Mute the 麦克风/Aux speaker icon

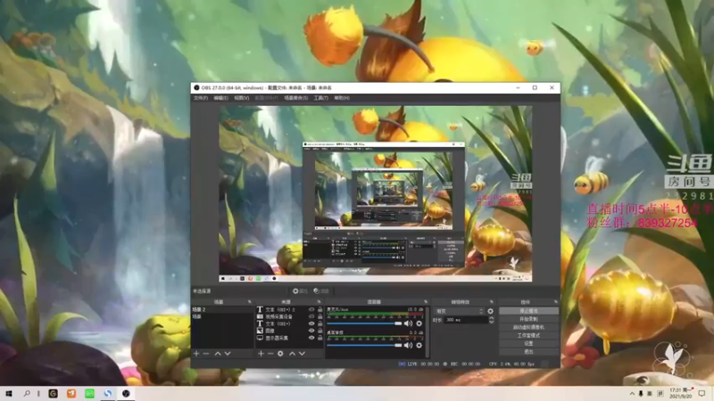408,323
